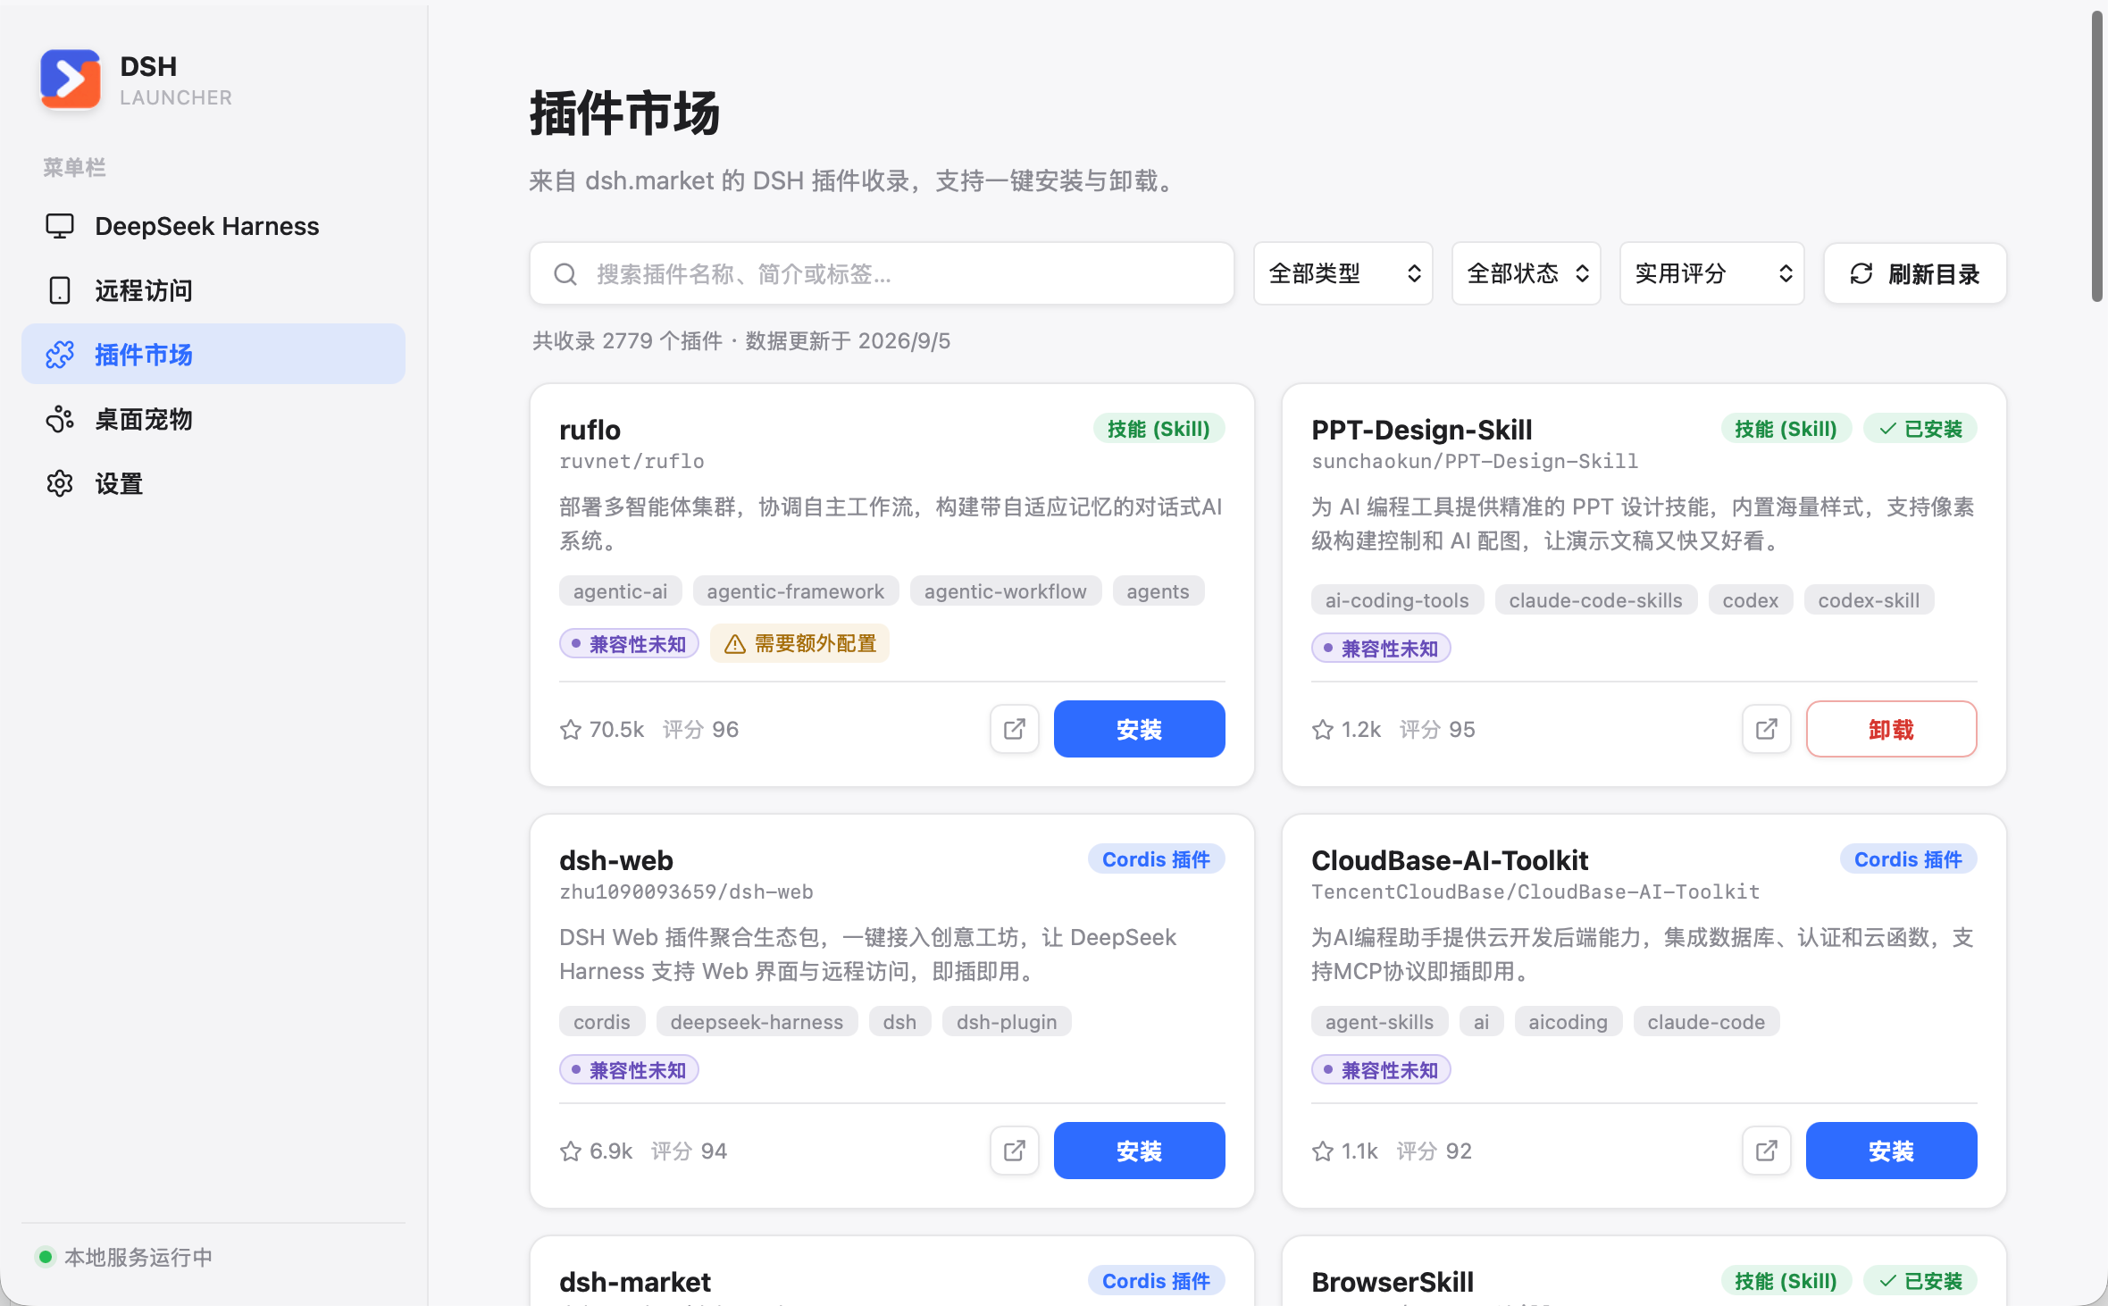The width and height of the screenshot is (2108, 1306).
Task: Install the ruflo plugin
Action: pos(1139,729)
